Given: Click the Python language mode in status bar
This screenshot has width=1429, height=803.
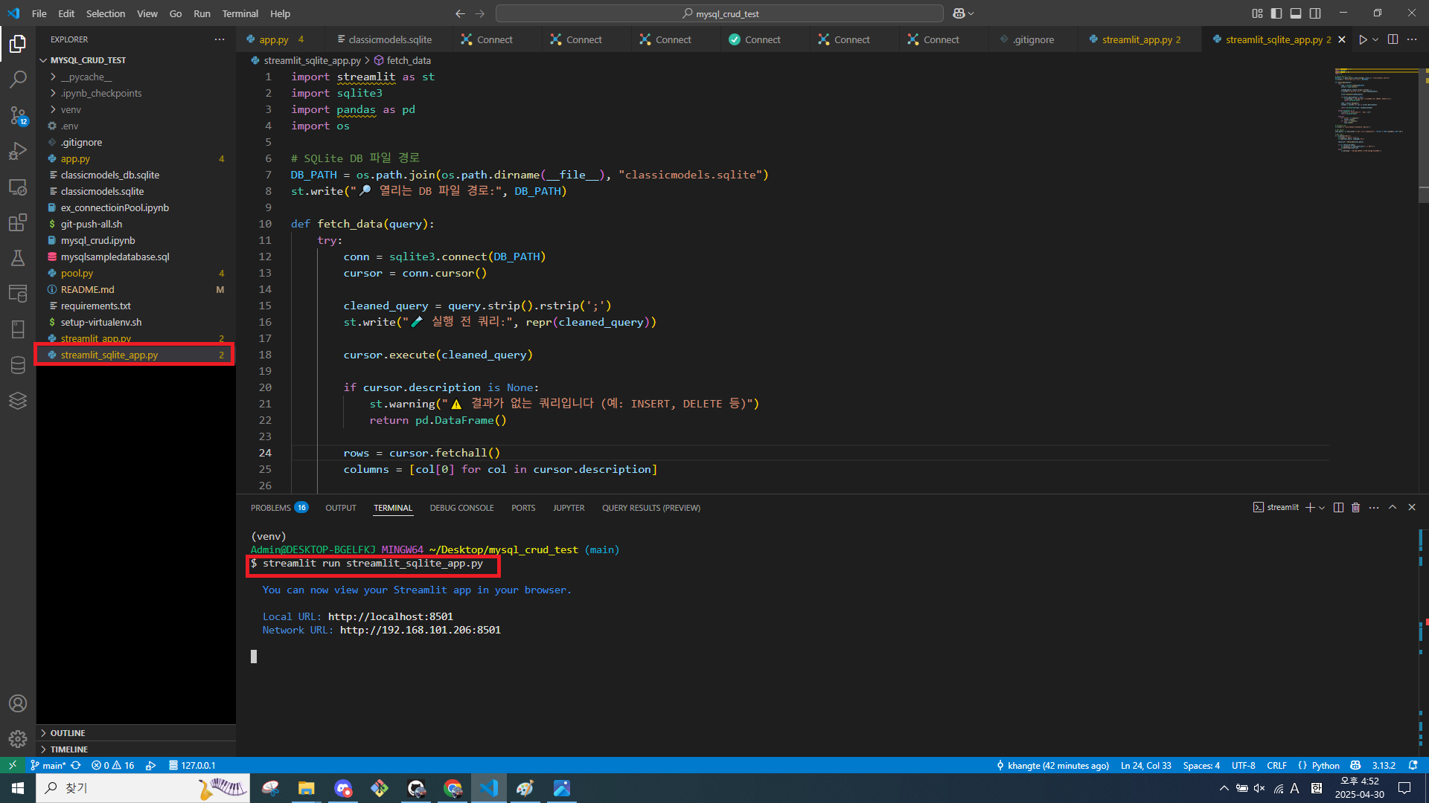Looking at the screenshot, I should click(1325, 765).
